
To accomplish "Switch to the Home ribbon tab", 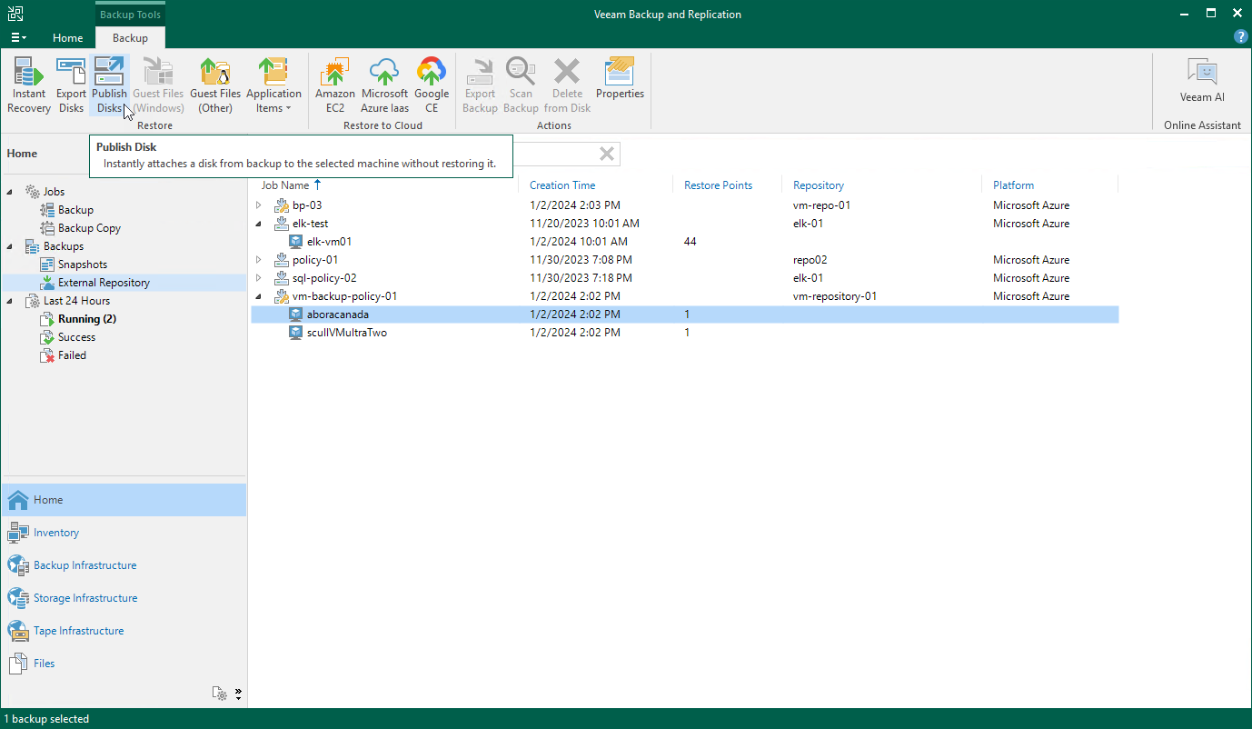I will [x=67, y=37].
